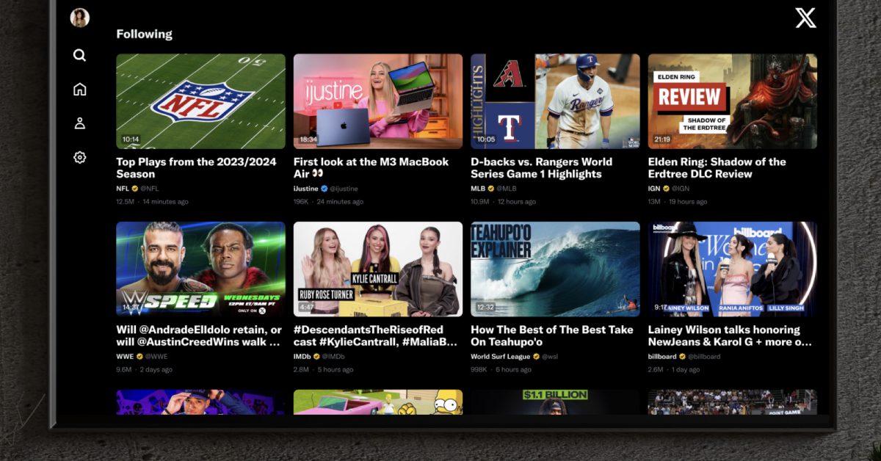Open "Will @AndradeElIdolo retain" video title
881x461 pixels.
coord(199,336)
